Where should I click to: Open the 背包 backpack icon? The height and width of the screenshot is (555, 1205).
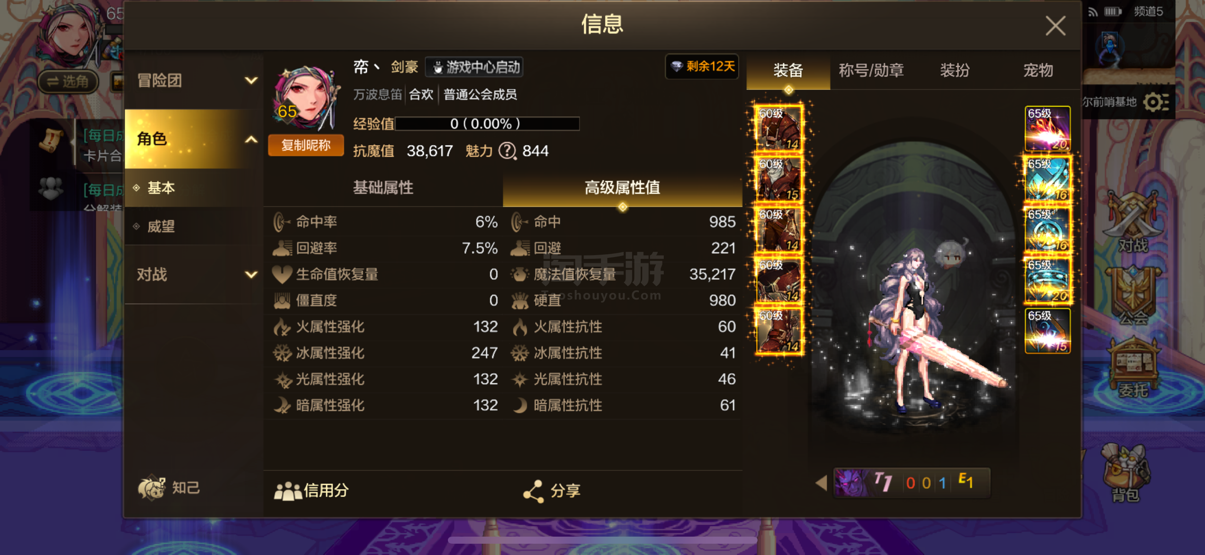tap(1127, 473)
